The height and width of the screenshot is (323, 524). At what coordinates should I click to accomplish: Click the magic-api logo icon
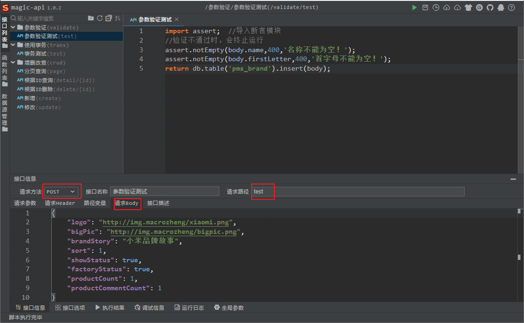click(x=5, y=7)
